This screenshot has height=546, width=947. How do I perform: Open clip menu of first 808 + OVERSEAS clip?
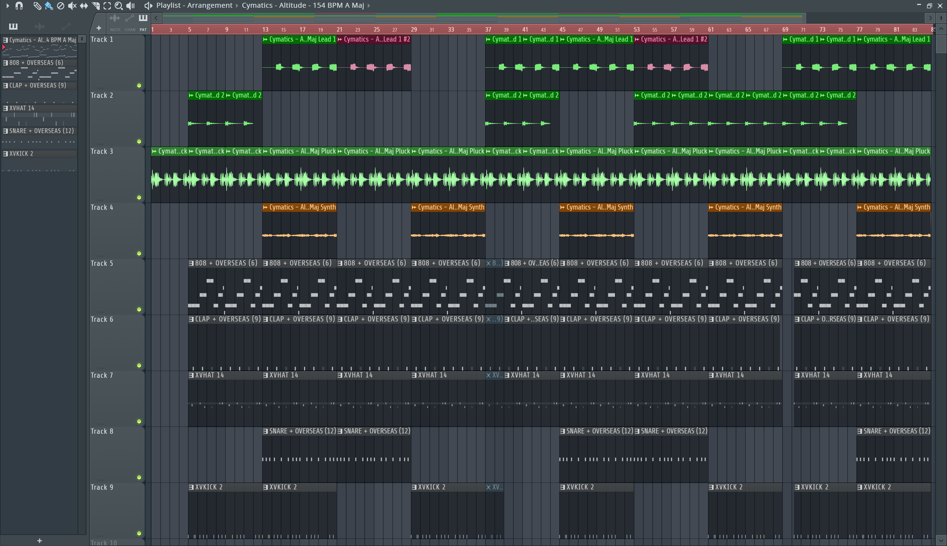[191, 263]
